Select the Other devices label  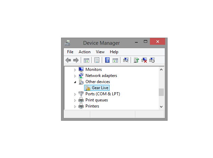pos(98,82)
